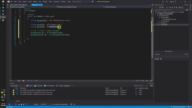Screen dimensions: 192x108
Task: Click Sync with Active Document icon
Action: [x=170, y=7]
